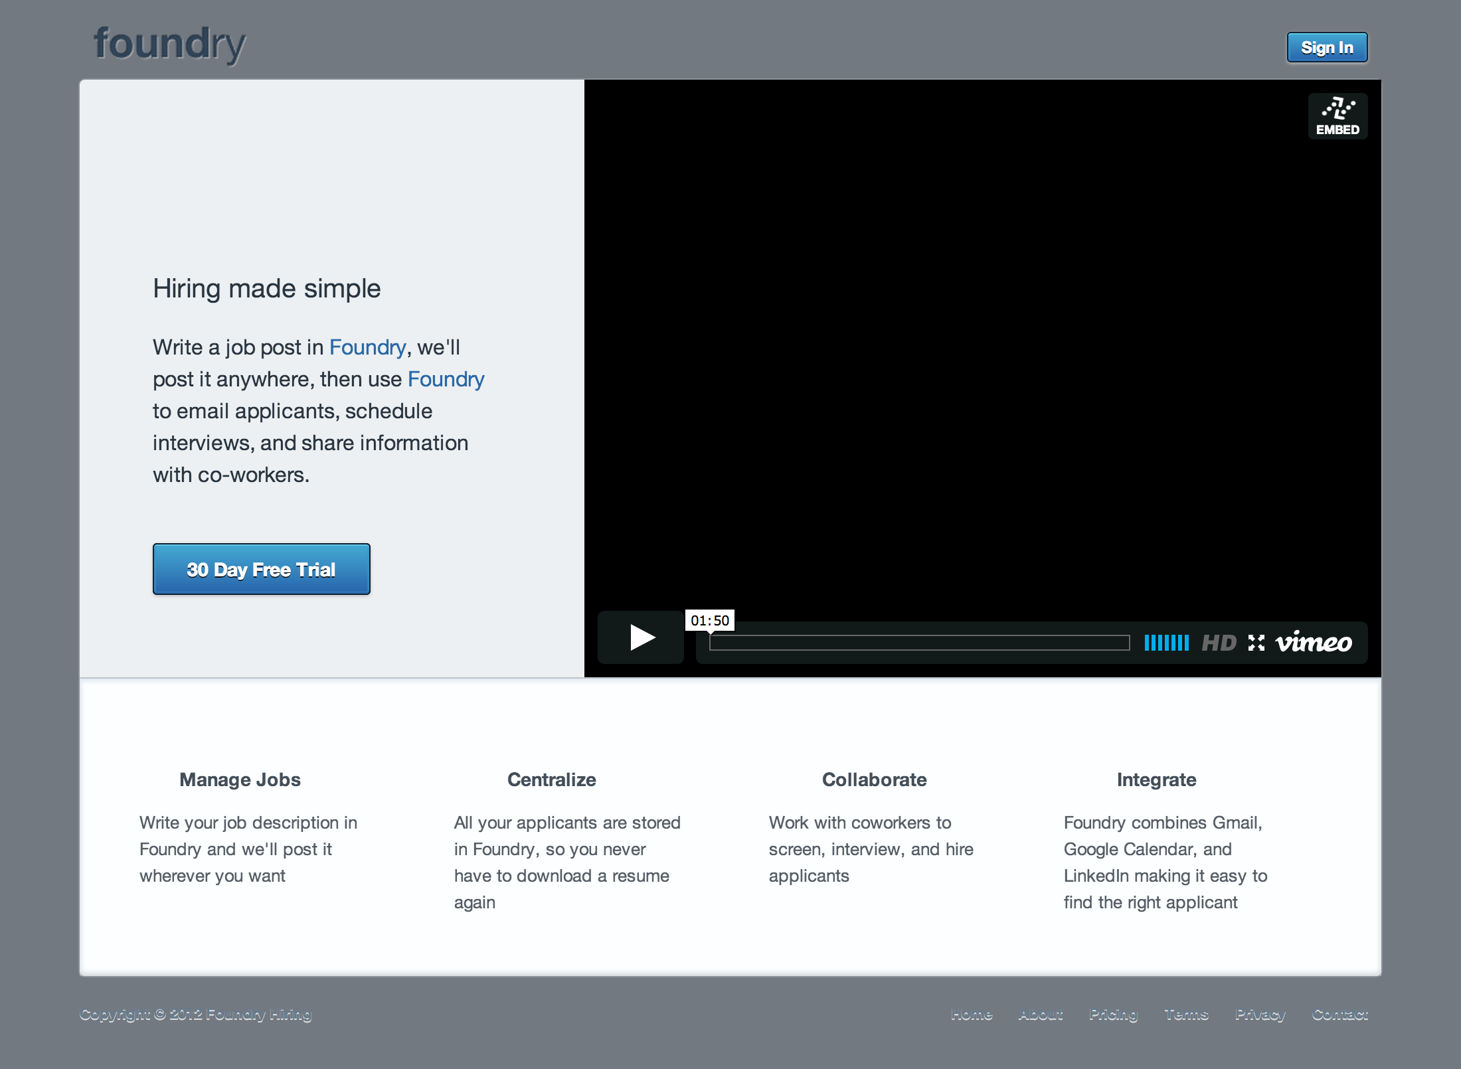This screenshot has height=1069, width=1461.
Task: Click the video progress bar
Action: point(919,643)
